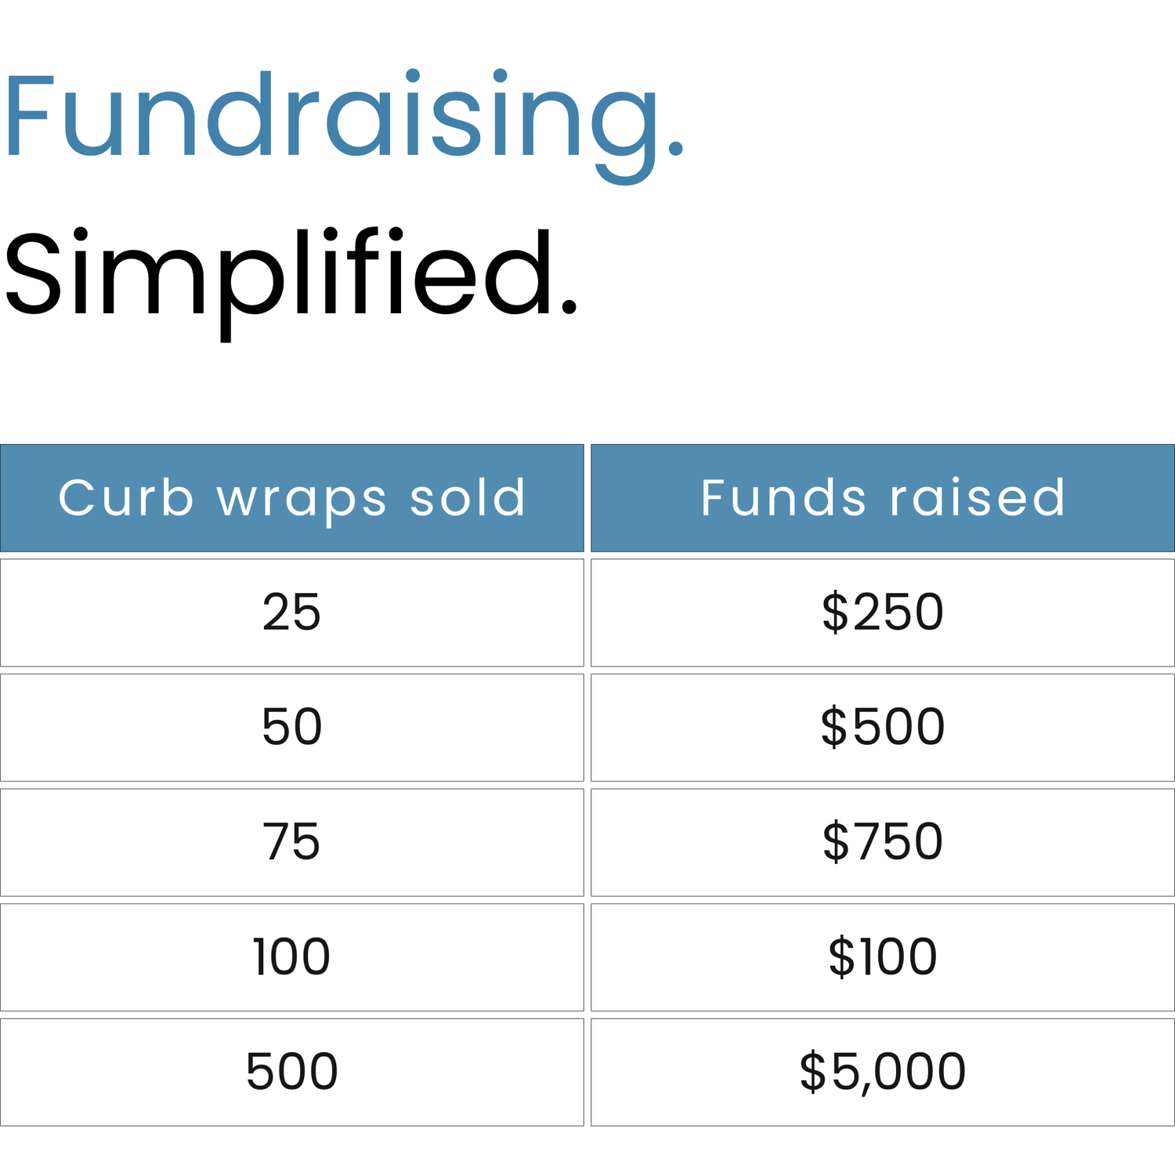Click the word wraps in table header
1175x1175 pixels.
click(x=302, y=500)
